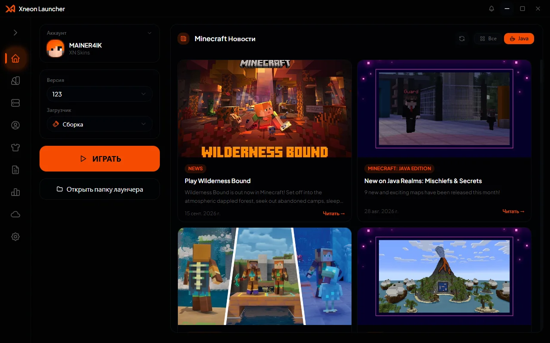Open the cloud icon in sidebar
This screenshot has width=550, height=343.
[15, 214]
